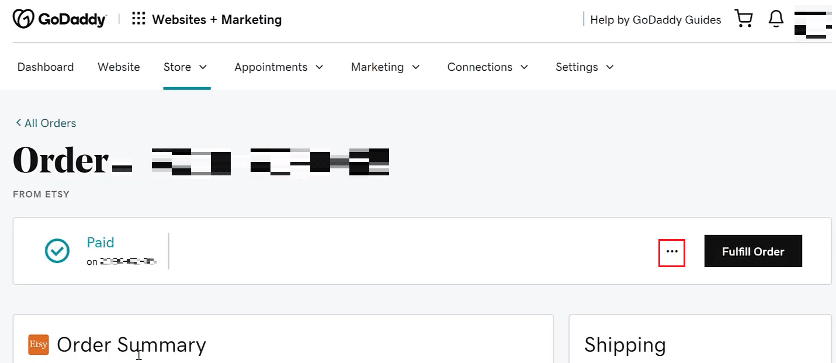Open the user account avatar menu
The image size is (836, 363).
click(x=813, y=22)
